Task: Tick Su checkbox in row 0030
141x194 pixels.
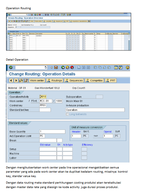Action: pyautogui.click(x=84, y=40)
